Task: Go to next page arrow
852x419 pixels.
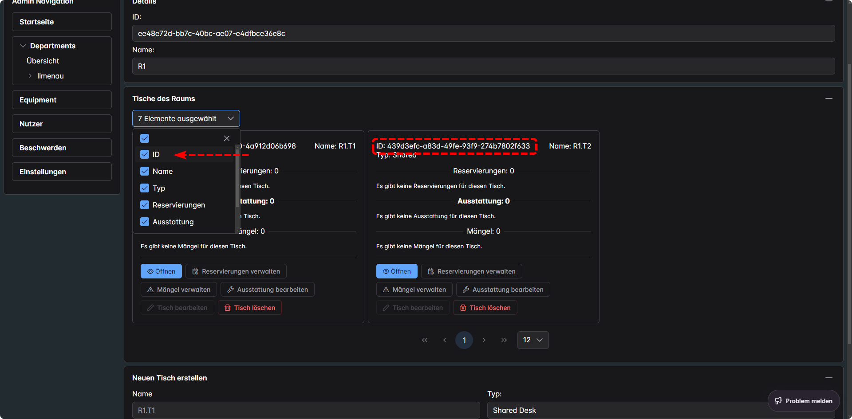Action: click(484, 340)
